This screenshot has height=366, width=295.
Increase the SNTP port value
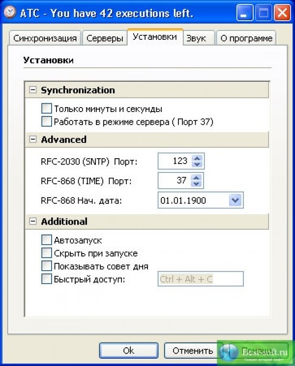(x=197, y=158)
